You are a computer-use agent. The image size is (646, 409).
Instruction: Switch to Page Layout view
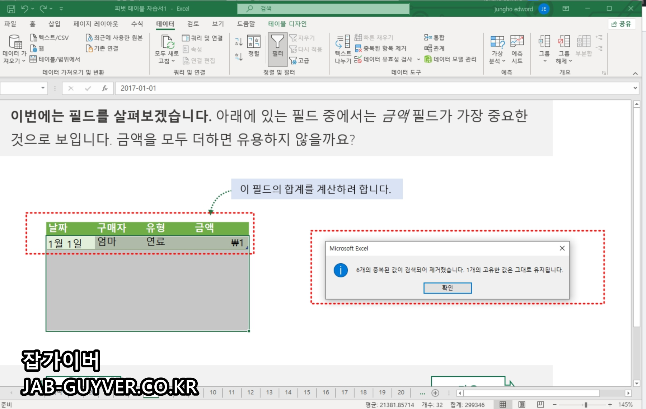(522, 404)
